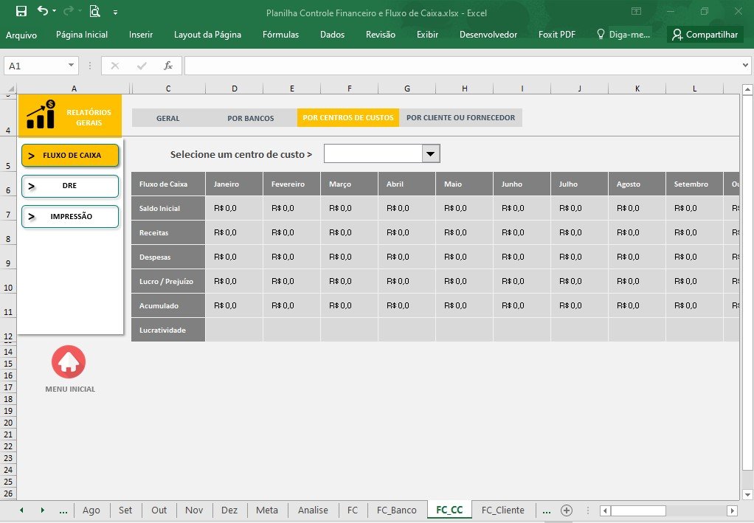Click the centro de custo selection field
Screen dimensions: 754x523
tap(373, 154)
